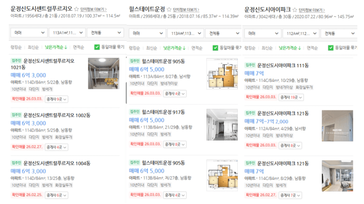
Task: Uncheck 동일매물 묶기 in 힐스테이트운정 panel
Action: click(x=215, y=48)
